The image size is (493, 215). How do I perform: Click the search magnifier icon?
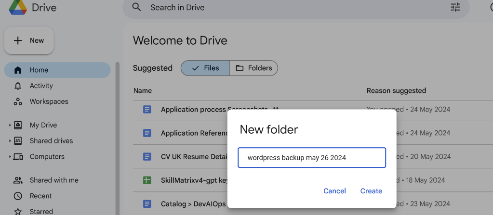pyautogui.click(x=136, y=7)
